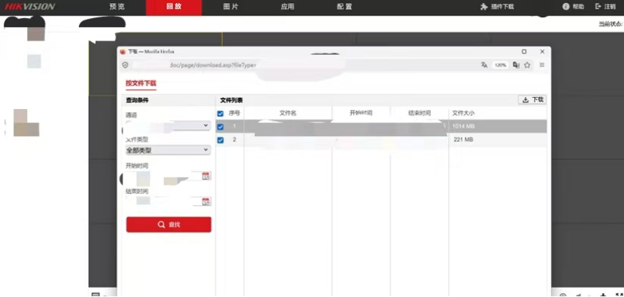624x297 pixels.
Task: Toggle the select-all checkbox in the header
Action: pyautogui.click(x=220, y=114)
